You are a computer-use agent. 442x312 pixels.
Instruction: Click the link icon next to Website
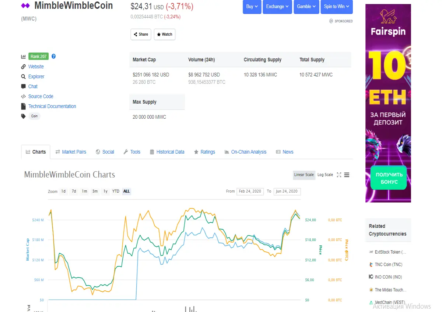pyautogui.click(x=24, y=67)
